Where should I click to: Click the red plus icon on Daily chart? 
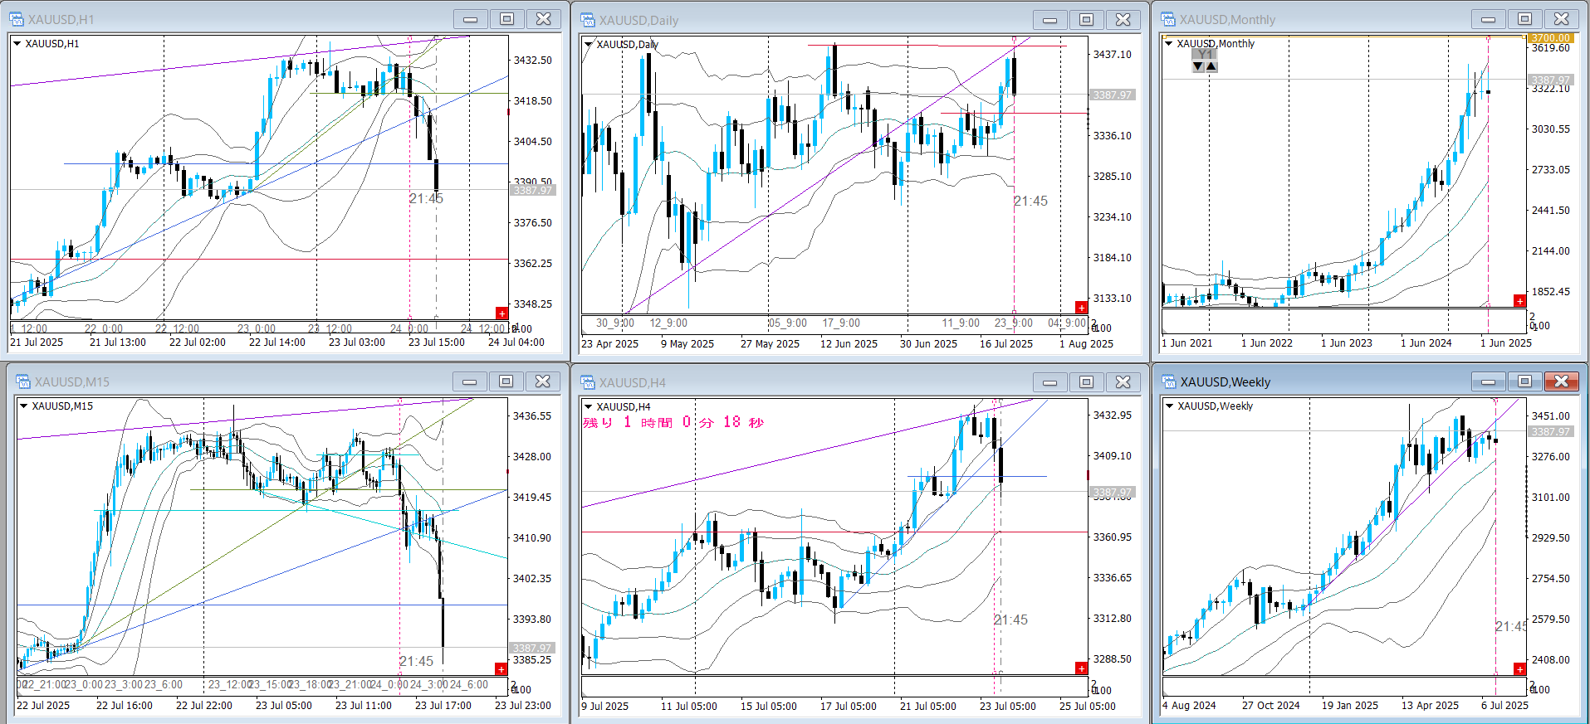[1081, 307]
